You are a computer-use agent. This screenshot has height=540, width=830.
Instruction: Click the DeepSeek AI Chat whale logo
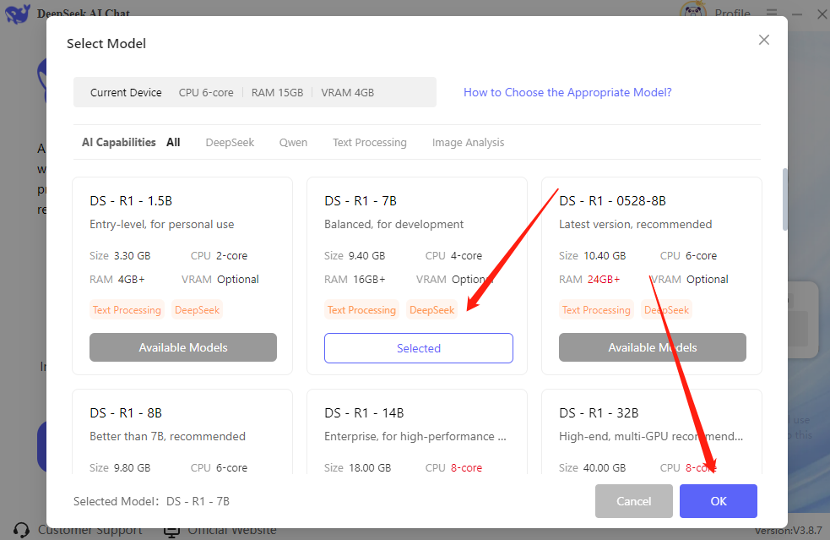click(18, 14)
